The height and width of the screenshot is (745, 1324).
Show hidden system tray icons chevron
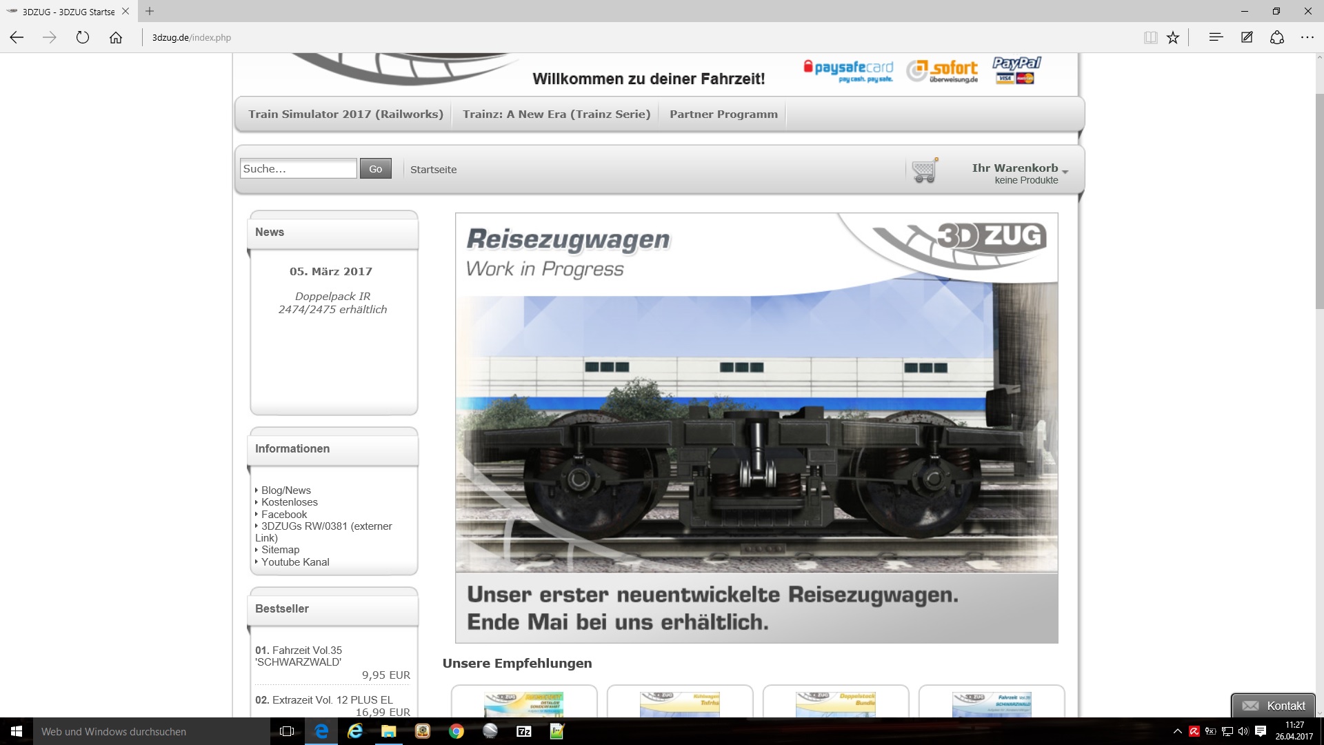click(x=1177, y=731)
